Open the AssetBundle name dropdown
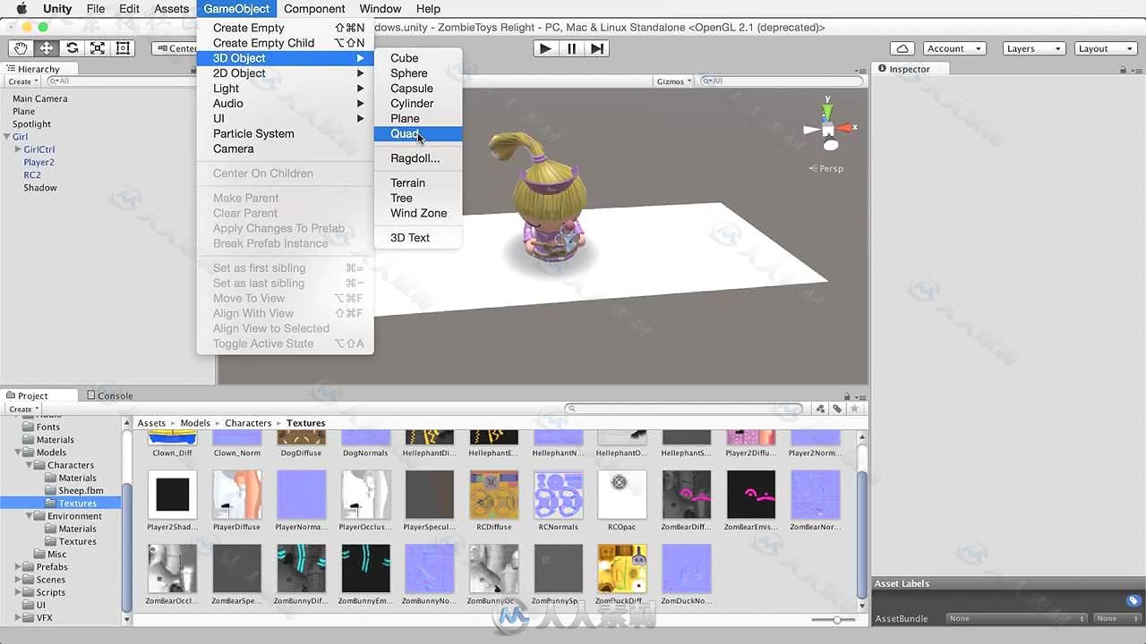The width and height of the screenshot is (1146, 644). [1017, 618]
